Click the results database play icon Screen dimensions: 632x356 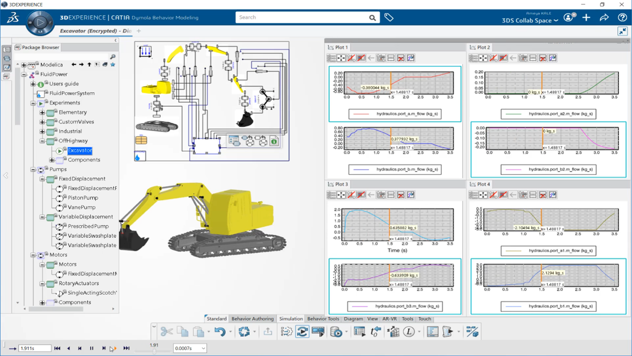(x=336, y=332)
